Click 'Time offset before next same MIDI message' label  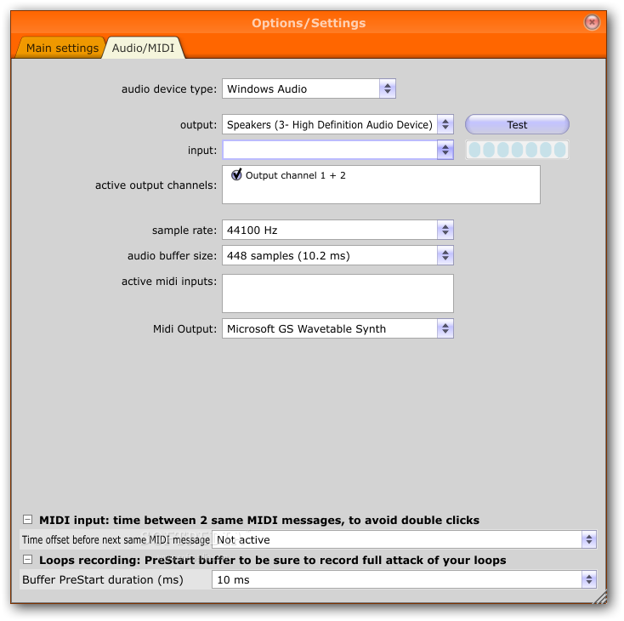(116, 539)
